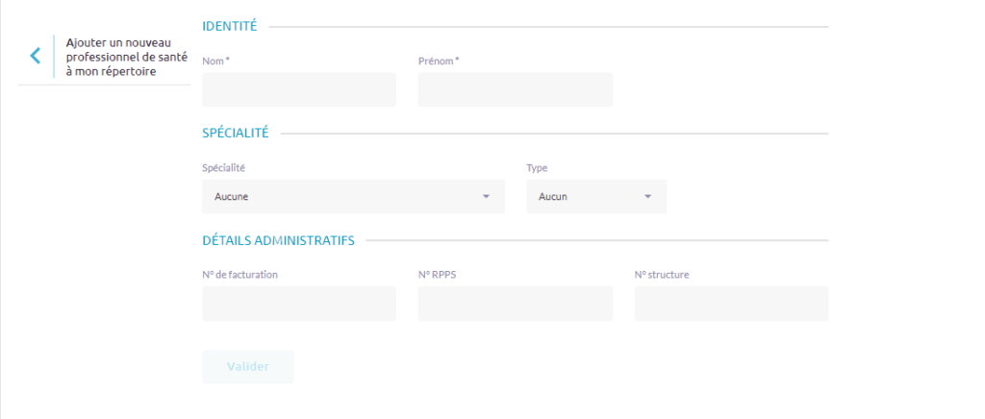Screen dimensions: 985x419
Task: Click the N° structure field label
Action: point(662,275)
